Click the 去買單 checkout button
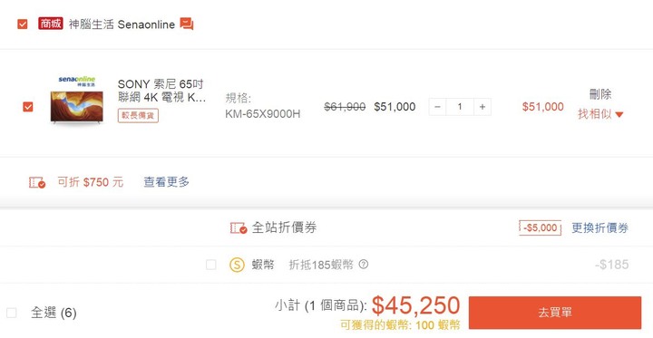653x338 pixels. pos(555,313)
